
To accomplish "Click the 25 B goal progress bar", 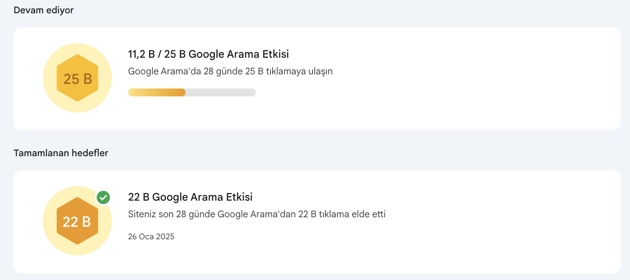I will tap(192, 92).
